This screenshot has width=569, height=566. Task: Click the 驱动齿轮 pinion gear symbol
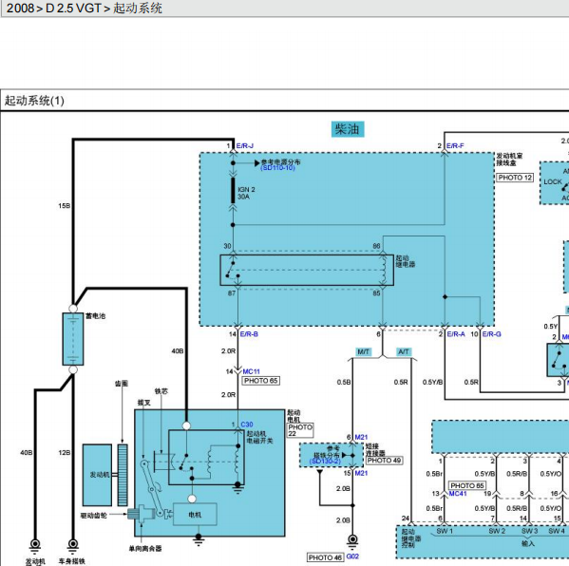(x=134, y=514)
